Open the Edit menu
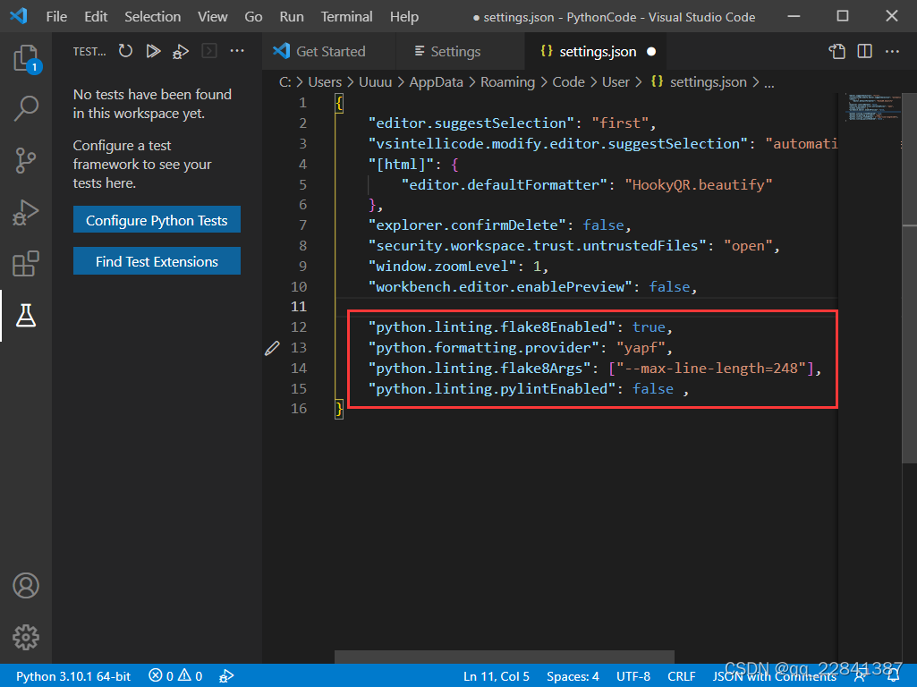The width and height of the screenshot is (917, 687). click(x=96, y=16)
